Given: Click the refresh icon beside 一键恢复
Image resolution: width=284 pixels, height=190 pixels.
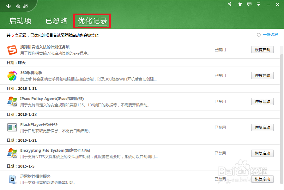Looking at the screenshot, I should tap(259, 35).
